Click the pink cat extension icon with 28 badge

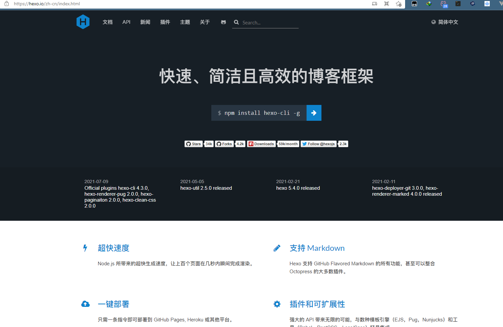point(444,4)
